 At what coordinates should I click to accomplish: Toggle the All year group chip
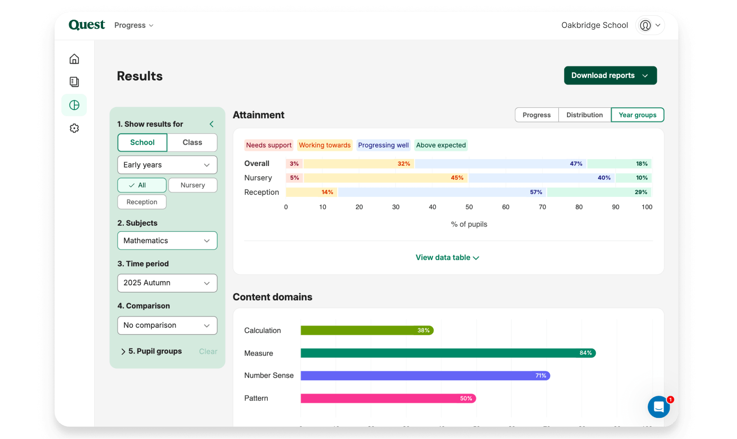pyautogui.click(x=142, y=185)
